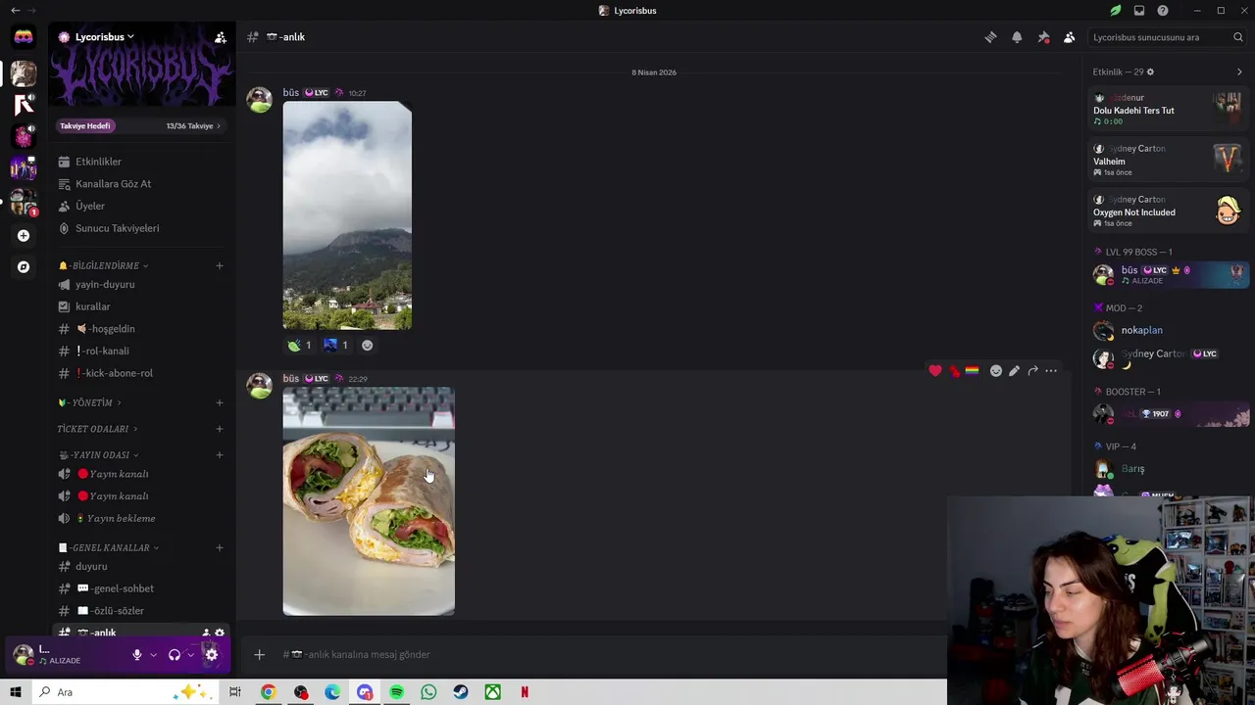Open Discord direct messages home icon
The image size is (1255, 705).
point(24,37)
